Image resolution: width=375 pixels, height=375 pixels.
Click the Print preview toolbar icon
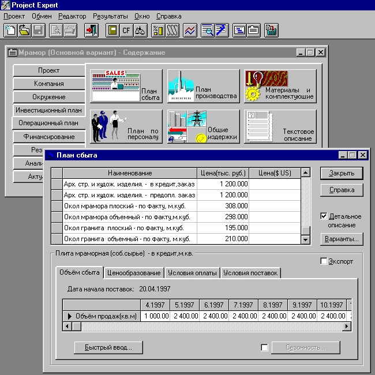click(56, 30)
